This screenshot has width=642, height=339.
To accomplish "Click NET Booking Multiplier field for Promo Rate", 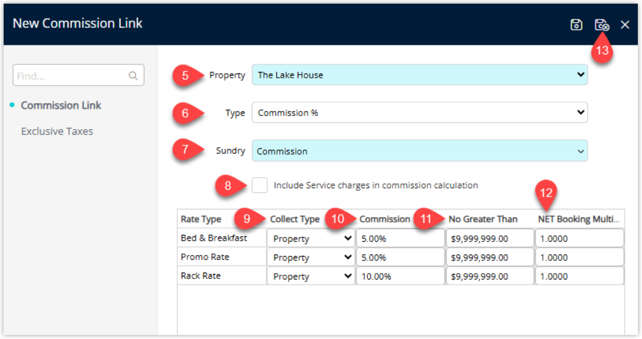I will coord(580,257).
